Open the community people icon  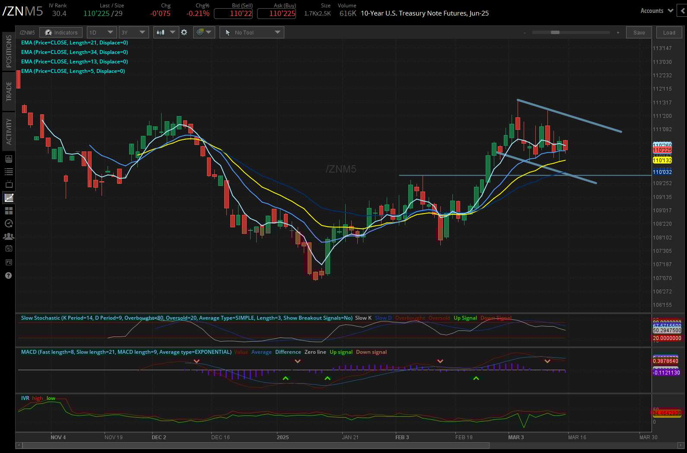point(9,236)
